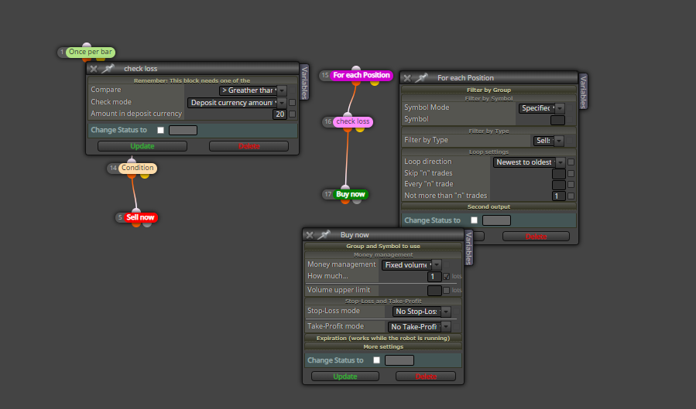Click the gray output dot on Buy now node

click(x=357, y=201)
